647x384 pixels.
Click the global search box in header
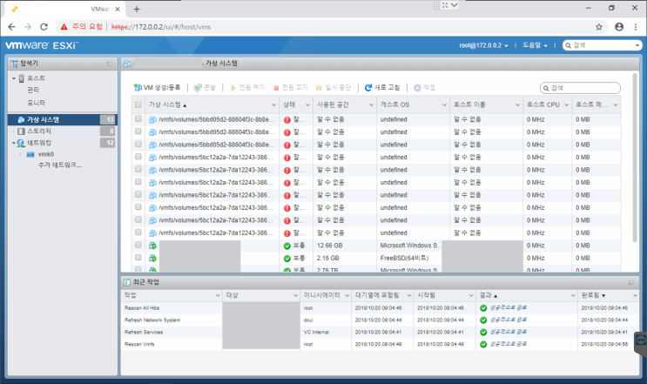[x=602, y=45]
